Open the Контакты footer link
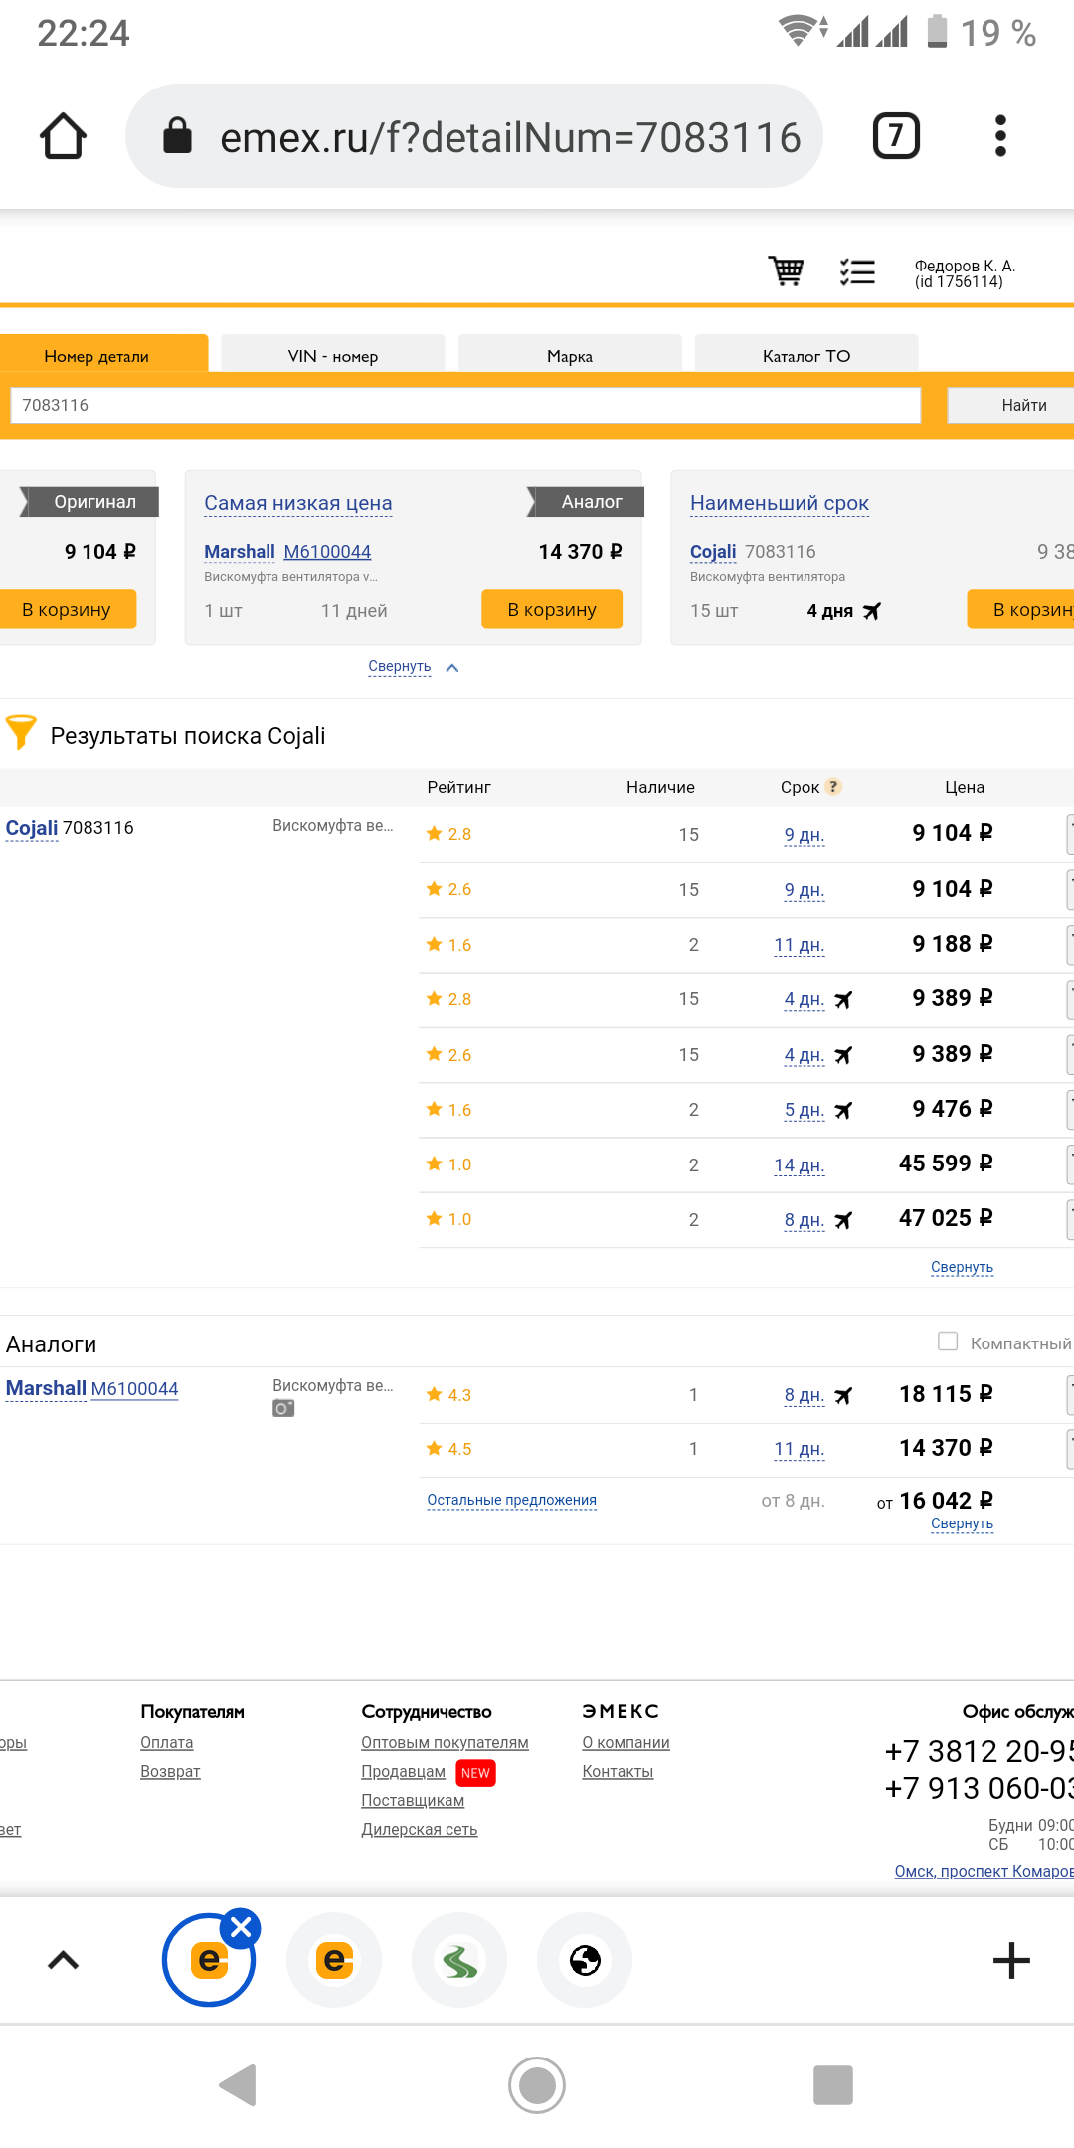The width and height of the screenshot is (1074, 2148). (618, 1772)
